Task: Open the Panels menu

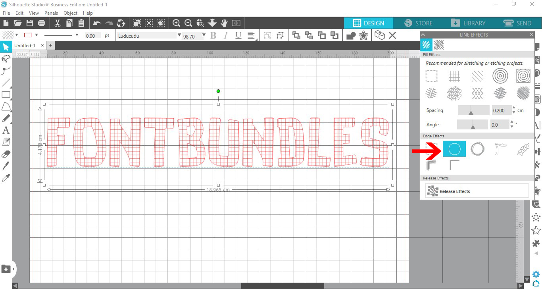Action: pyautogui.click(x=51, y=13)
